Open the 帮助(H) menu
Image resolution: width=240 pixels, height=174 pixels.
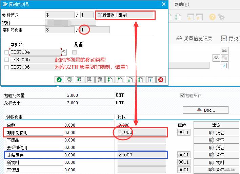click(x=182, y=4)
